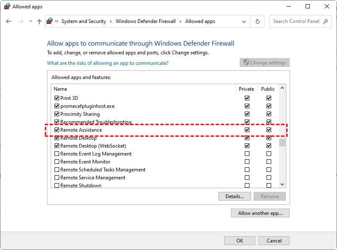The image size is (337, 250).
Task: Enable Remote Event Monitor checkbox
Action: (57, 162)
